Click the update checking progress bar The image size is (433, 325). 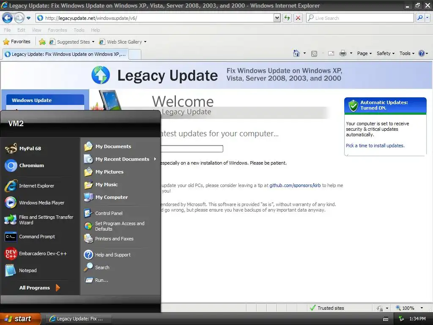192,149
